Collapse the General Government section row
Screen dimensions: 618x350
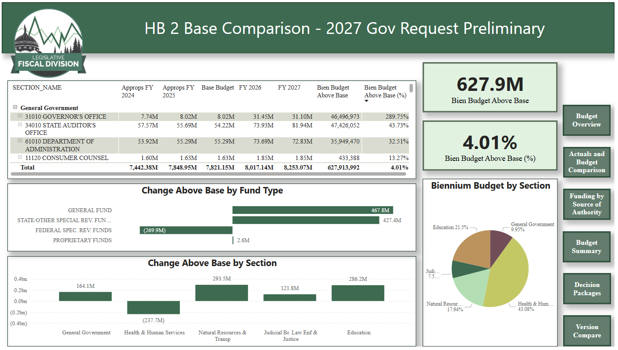(x=15, y=108)
